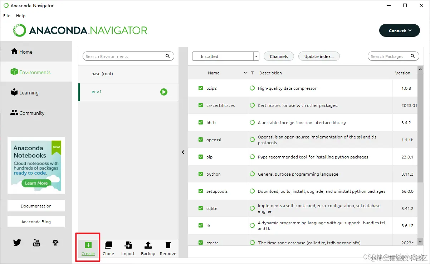Click the Channels button

[279, 56]
